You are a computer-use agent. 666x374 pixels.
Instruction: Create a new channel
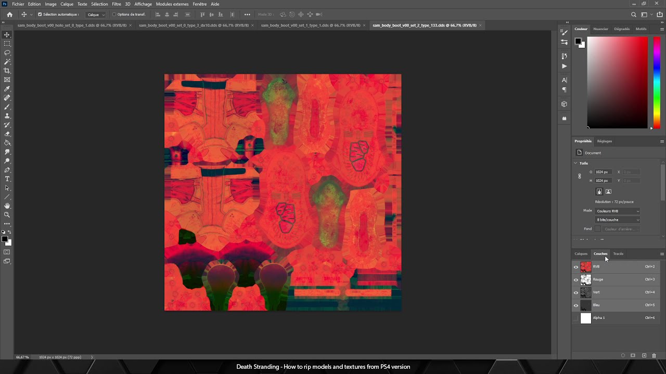[x=644, y=355]
